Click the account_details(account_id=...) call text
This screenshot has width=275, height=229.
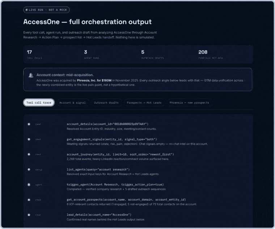tap(107, 124)
